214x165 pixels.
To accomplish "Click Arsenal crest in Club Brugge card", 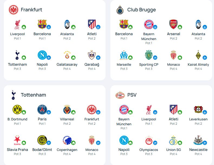I will pyautogui.click(x=173, y=24).
